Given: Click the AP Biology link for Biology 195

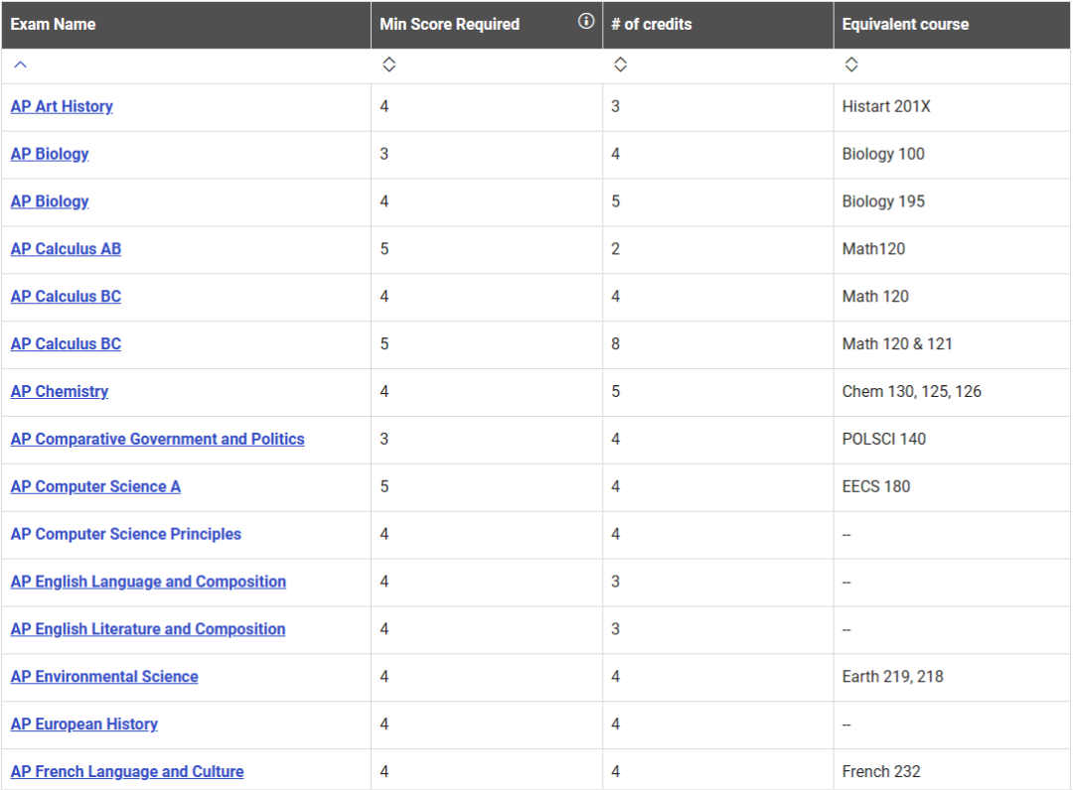Looking at the screenshot, I should (x=50, y=201).
